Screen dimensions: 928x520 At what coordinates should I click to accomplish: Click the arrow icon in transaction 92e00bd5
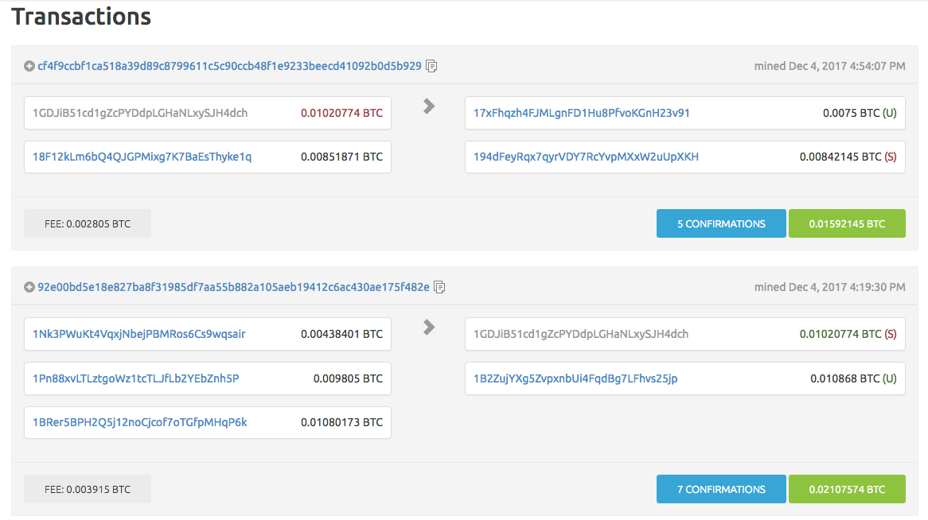pyautogui.click(x=429, y=327)
